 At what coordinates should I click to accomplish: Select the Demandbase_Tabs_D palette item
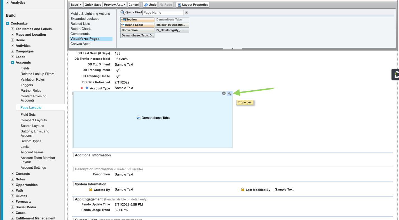click(137, 35)
